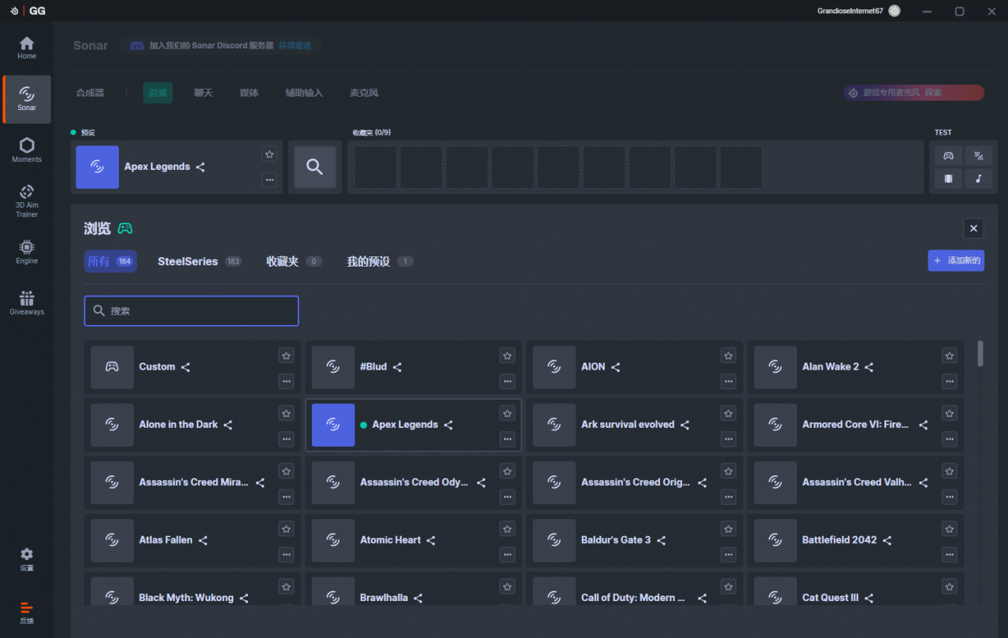Switch to the 麦克风 tab
Viewport: 1008px width, 638px height.
pos(364,93)
